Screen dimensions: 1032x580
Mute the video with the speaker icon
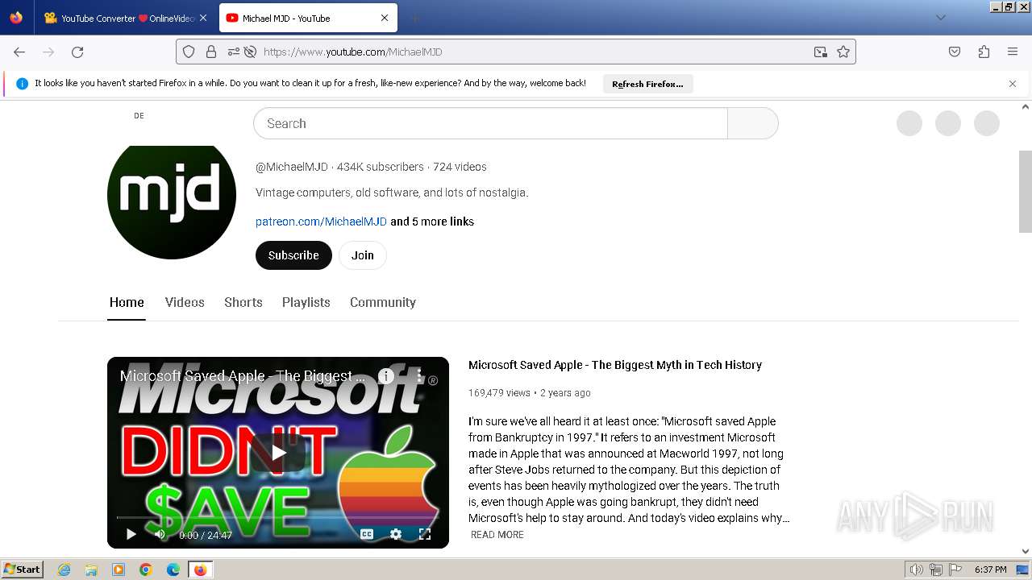click(x=160, y=534)
